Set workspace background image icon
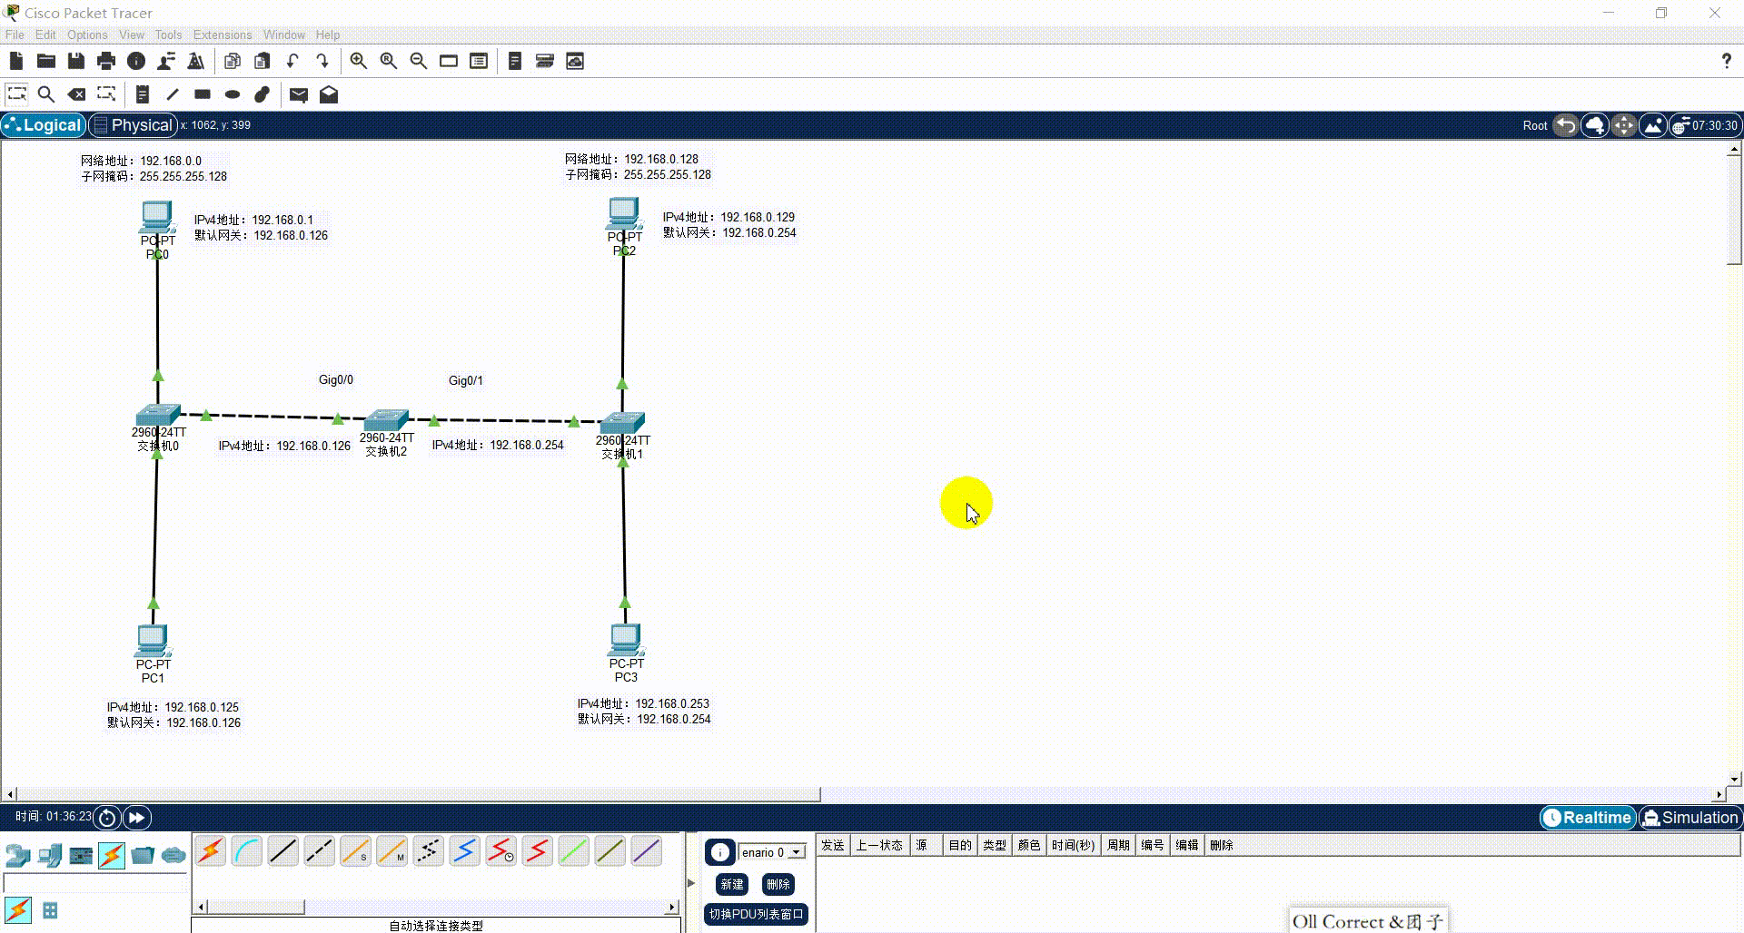The height and width of the screenshot is (933, 1744). click(x=1653, y=125)
